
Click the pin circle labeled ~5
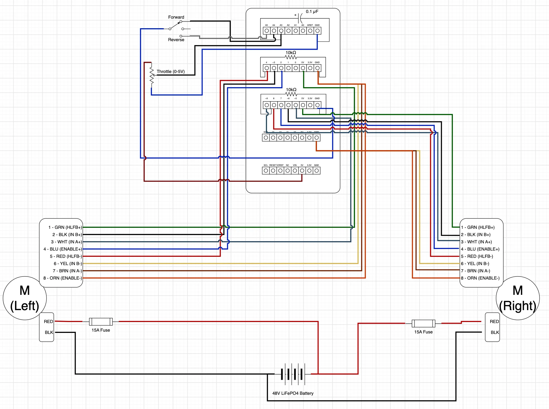(x=295, y=105)
